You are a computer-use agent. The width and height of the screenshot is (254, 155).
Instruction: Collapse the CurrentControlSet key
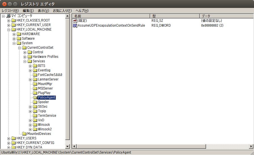pos(19,48)
